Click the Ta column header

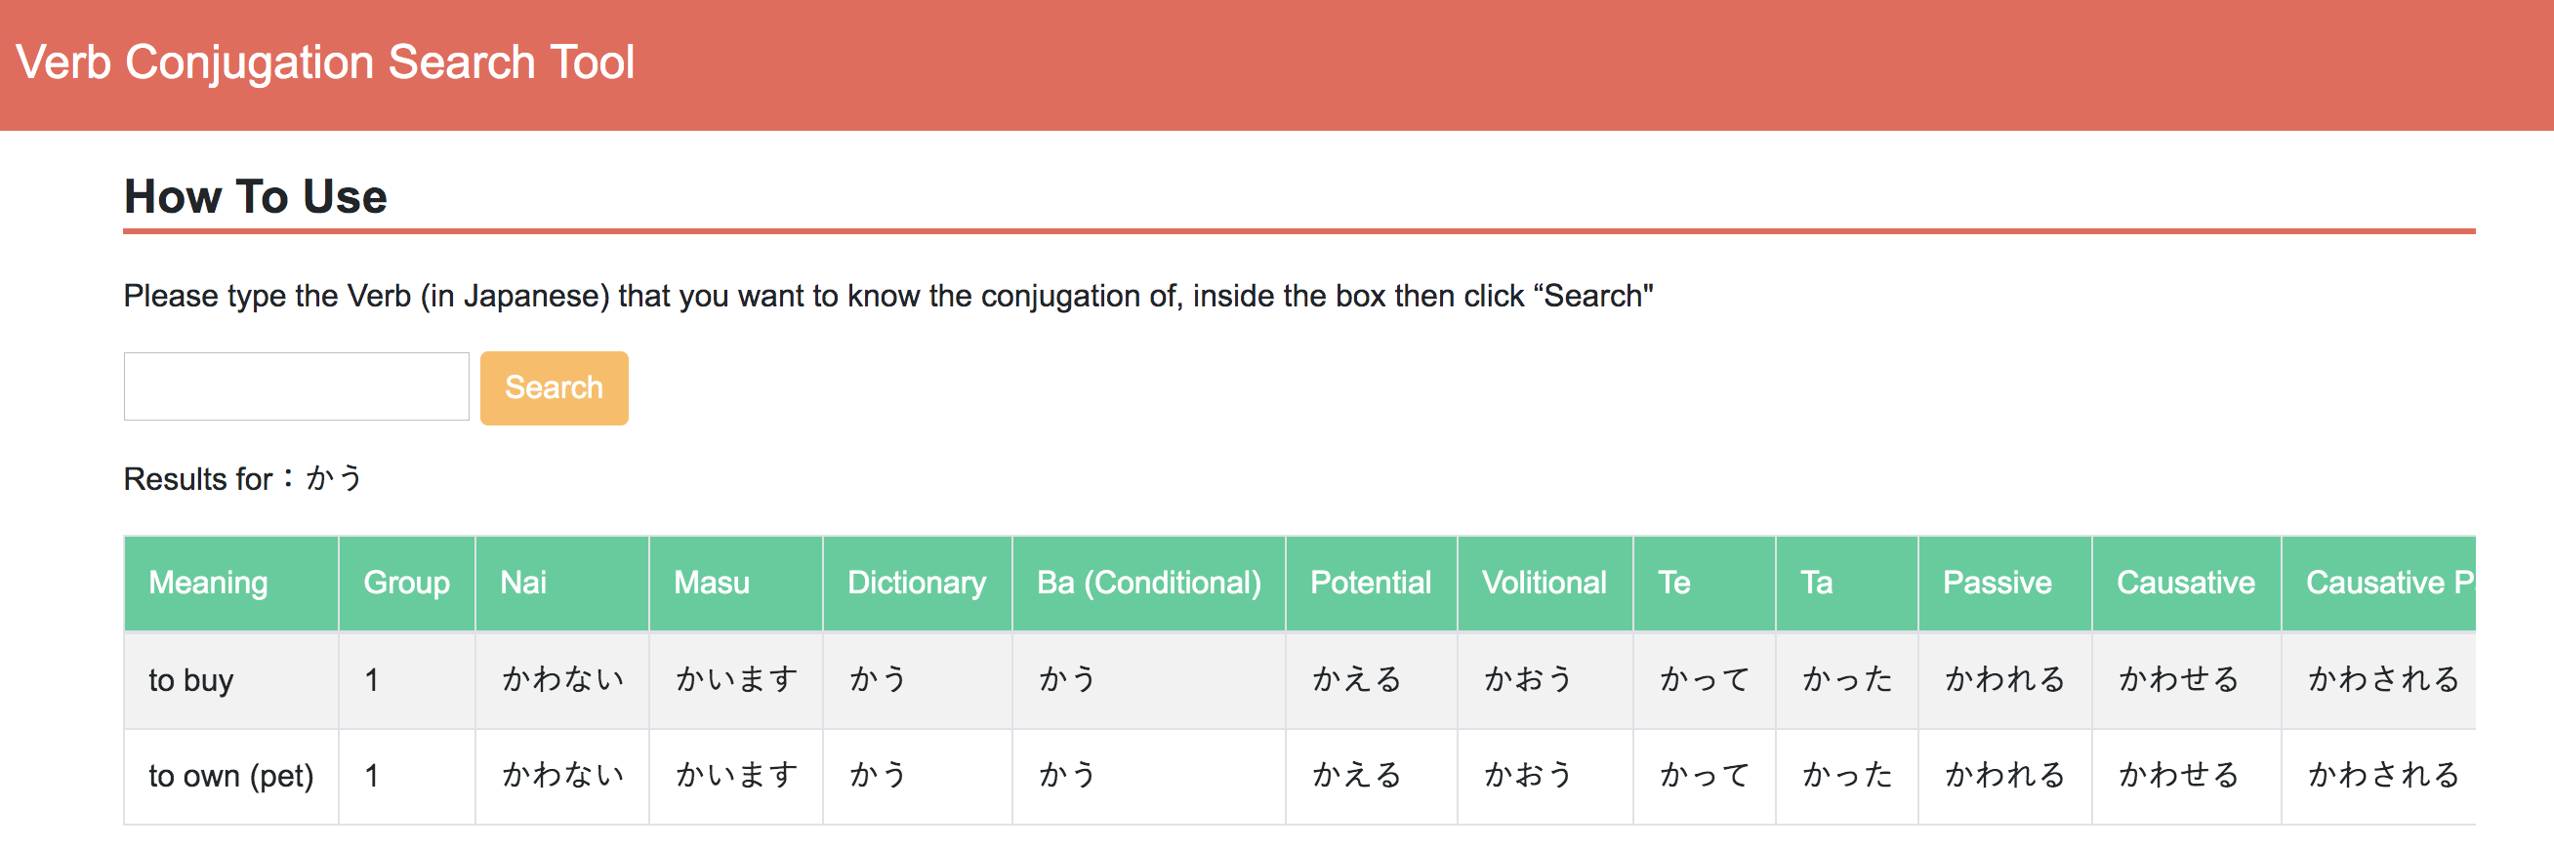pos(1816,583)
